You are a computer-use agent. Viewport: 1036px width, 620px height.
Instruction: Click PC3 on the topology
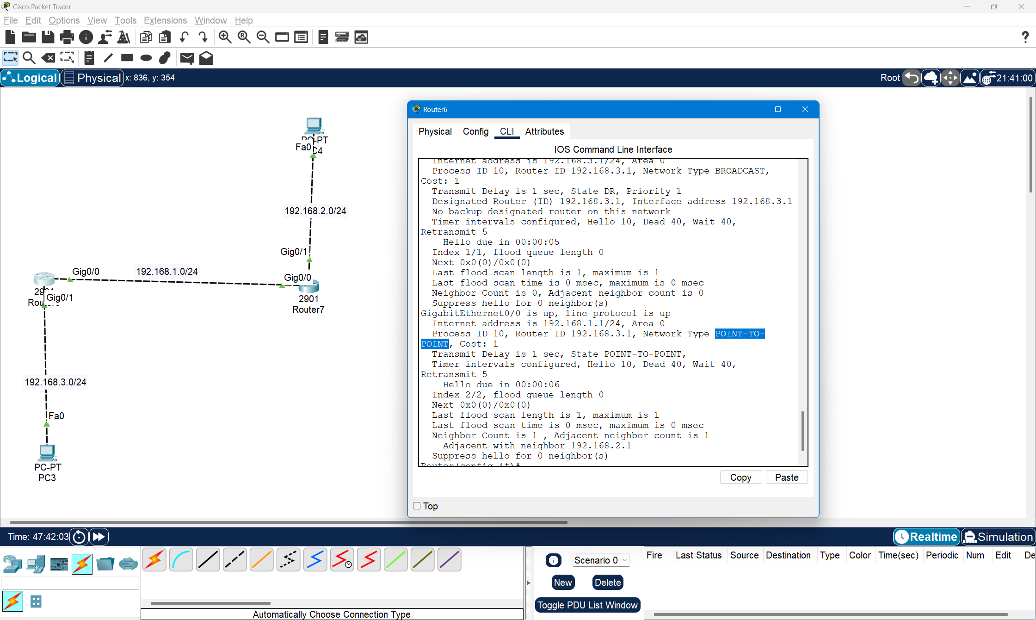click(x=47, y=453)
